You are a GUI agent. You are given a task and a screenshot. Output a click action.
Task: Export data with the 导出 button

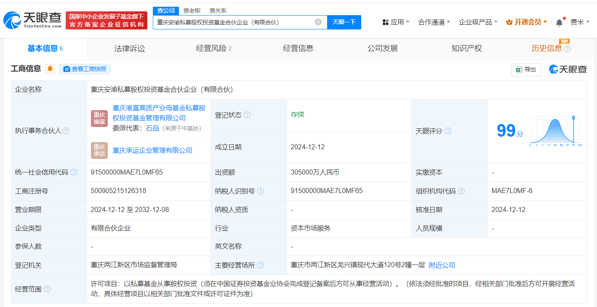[x=526, y=69]
